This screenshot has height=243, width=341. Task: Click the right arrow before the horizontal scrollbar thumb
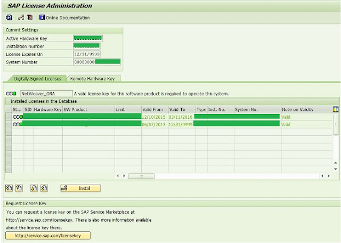click(x=124, y=176)
